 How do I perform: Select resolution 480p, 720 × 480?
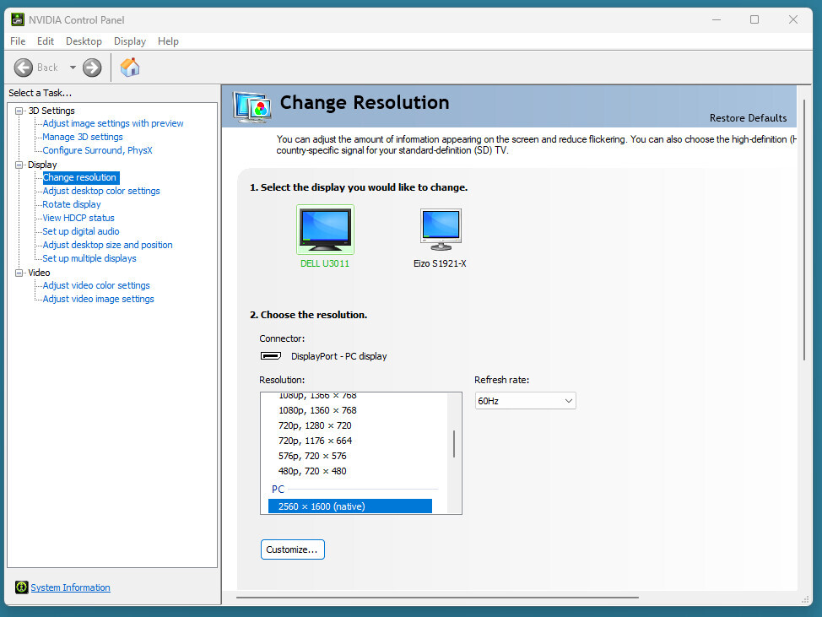pos(312,471)
